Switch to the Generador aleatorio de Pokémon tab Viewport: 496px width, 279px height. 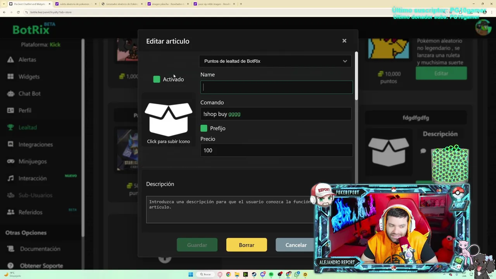tap(121, 4)
